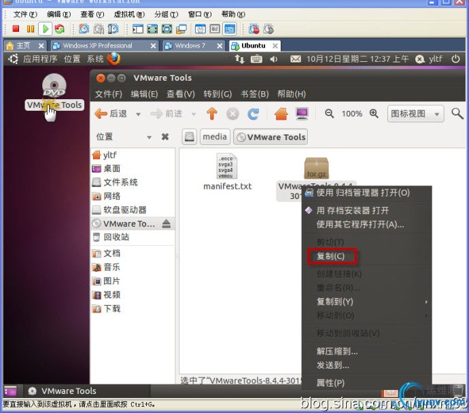This screenshot has height=413, width=469.
Task: Click the search magnifier icon
Action: pyautogui.click(x=457, y=113)
